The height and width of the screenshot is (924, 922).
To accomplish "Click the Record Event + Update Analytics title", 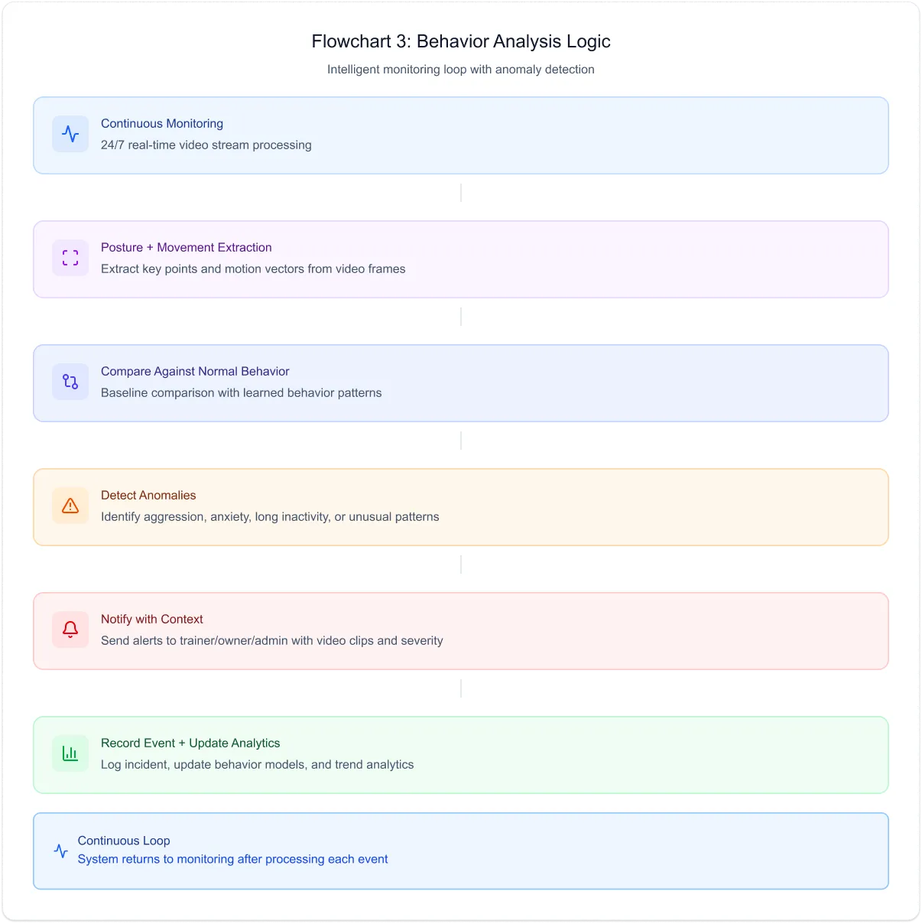I will point(190,743).
